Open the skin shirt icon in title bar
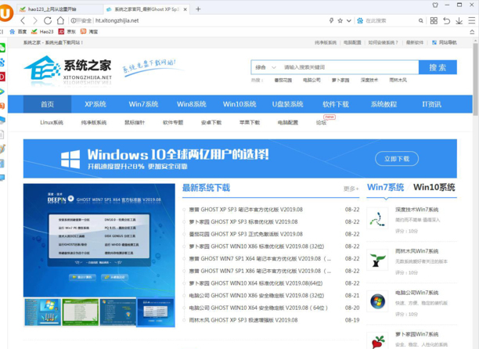The width and height of the screenshot is (479, 349). tap(435, 5)
